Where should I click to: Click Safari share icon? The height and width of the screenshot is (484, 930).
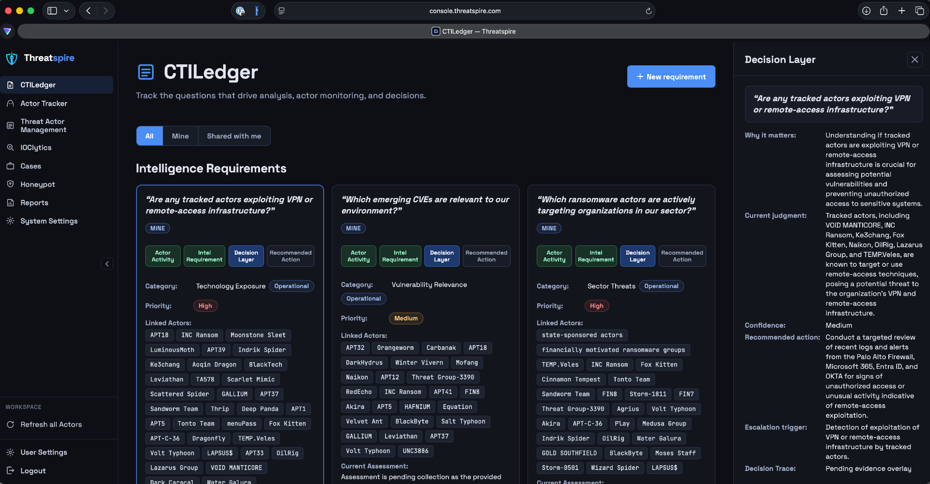(x=883, y=11)
